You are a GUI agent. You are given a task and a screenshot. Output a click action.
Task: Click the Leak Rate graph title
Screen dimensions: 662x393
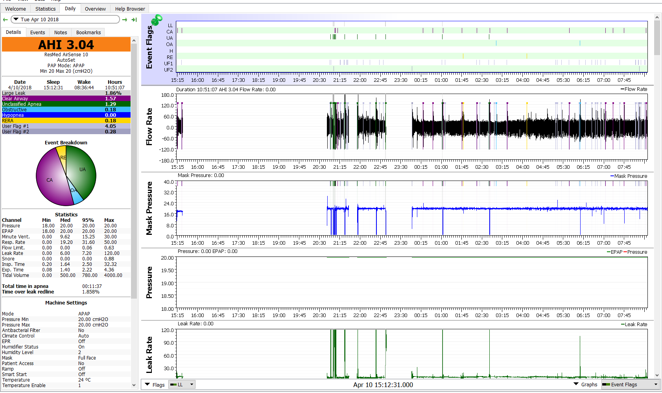pos(149,355)
